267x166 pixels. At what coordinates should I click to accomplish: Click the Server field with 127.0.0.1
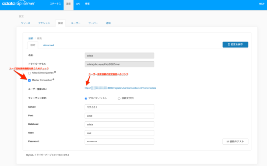click(x=119, y=107)
